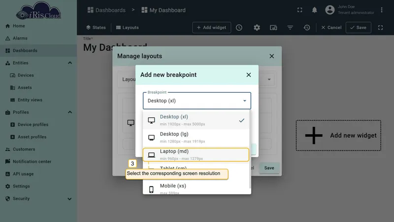Close the Manage layouts dialog
Image resolution: width=394 pixels, height=222 pixels.
(272, 56)
